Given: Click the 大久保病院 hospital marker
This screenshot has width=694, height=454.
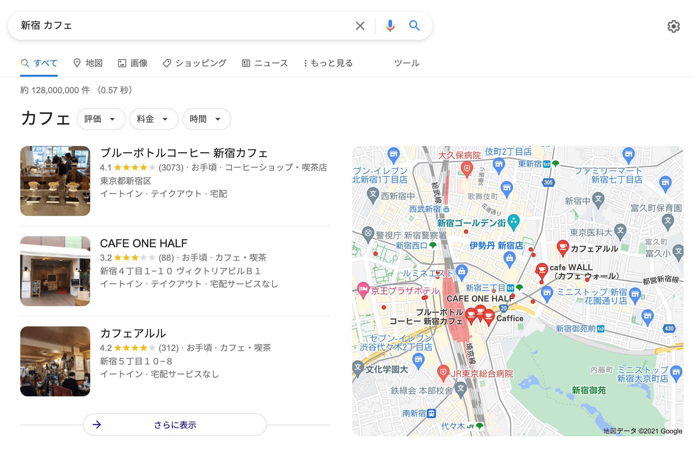Looking at the screenshot, I should coord(467,169).
